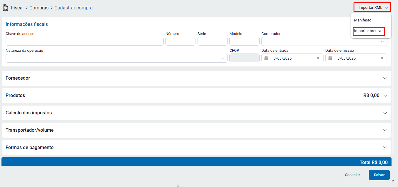This screenshot has width=398, height=187.
Task: Clear the Data de entrada date
Action: [x=318, y=58]
